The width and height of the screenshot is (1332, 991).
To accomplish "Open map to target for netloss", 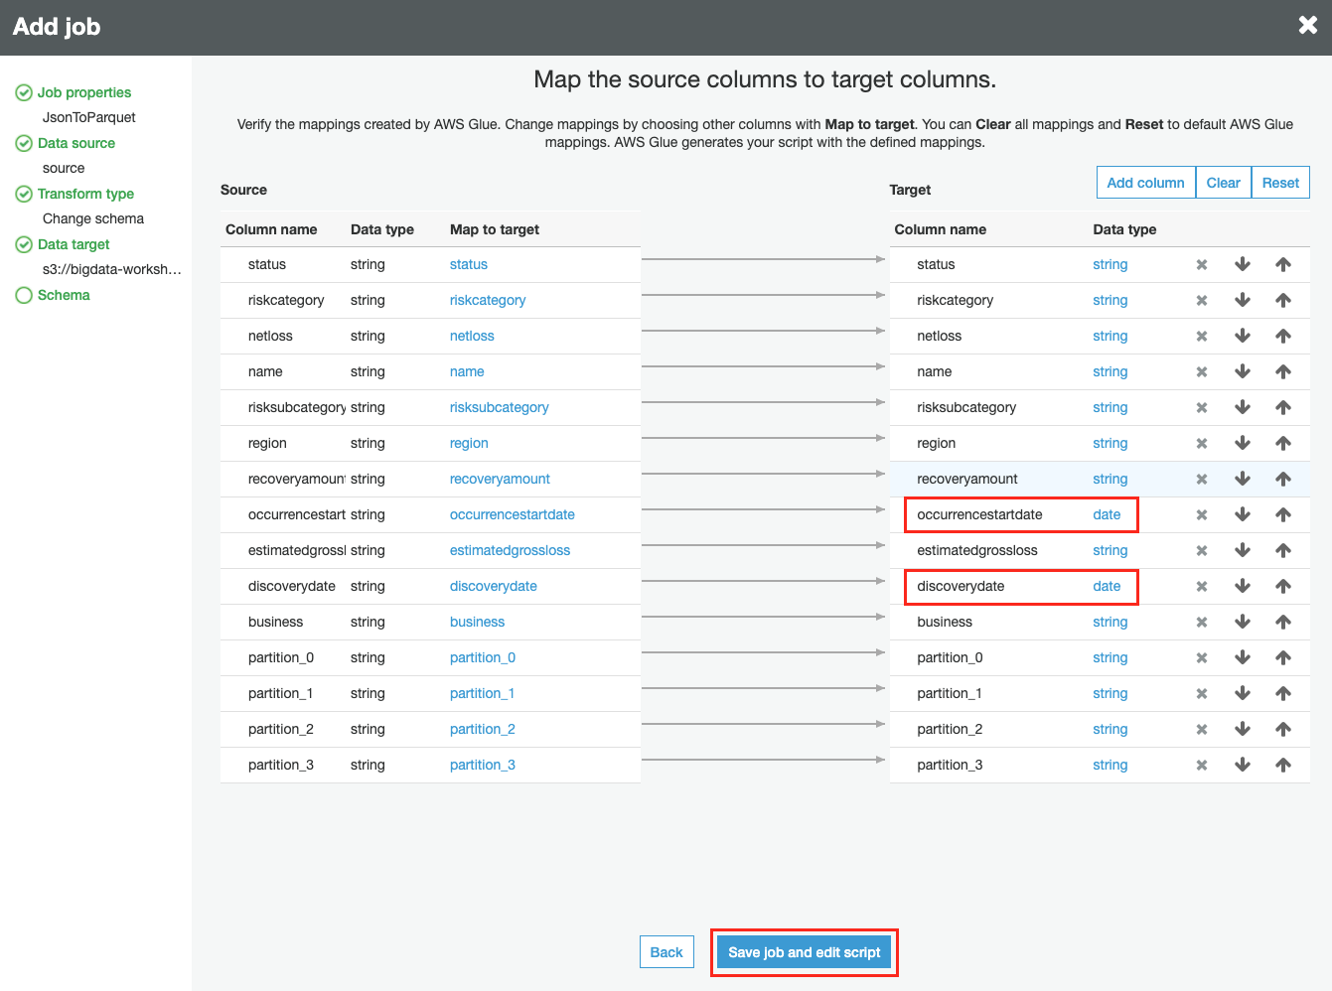I will click(x=472, y=337).
